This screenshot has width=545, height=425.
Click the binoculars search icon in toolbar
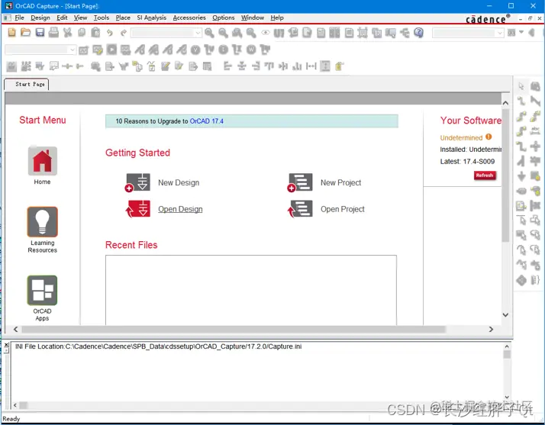511,33
